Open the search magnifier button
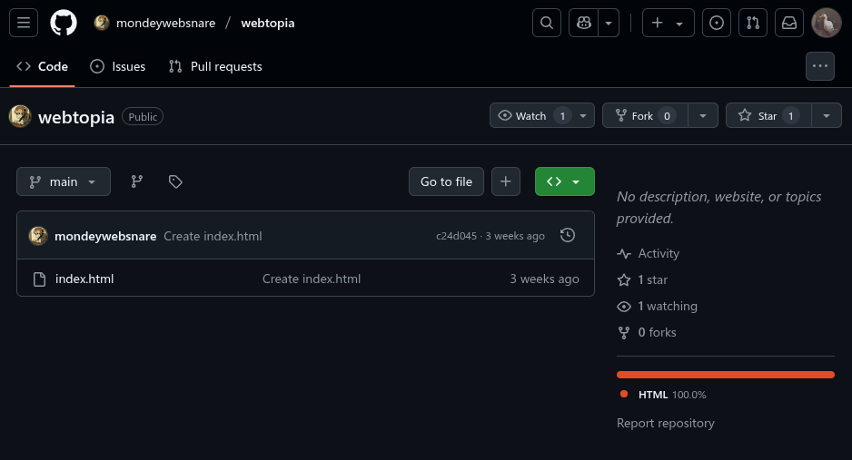 pyautogui.click(x=547, y=23)
